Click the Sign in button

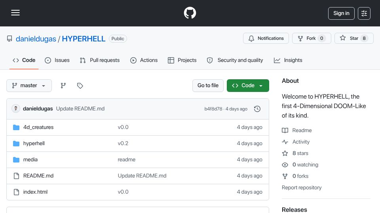[341, 13]
